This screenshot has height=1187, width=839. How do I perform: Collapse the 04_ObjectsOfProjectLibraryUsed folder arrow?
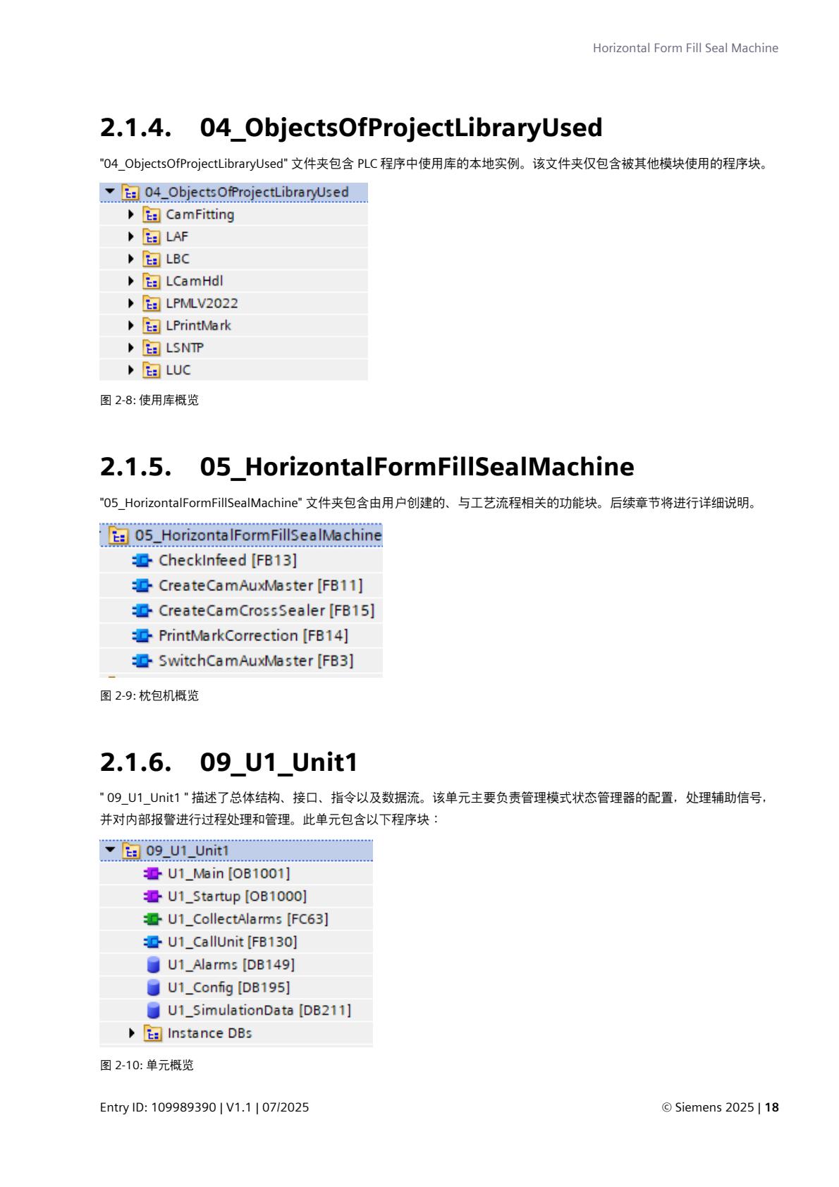[x=109, y=192]
